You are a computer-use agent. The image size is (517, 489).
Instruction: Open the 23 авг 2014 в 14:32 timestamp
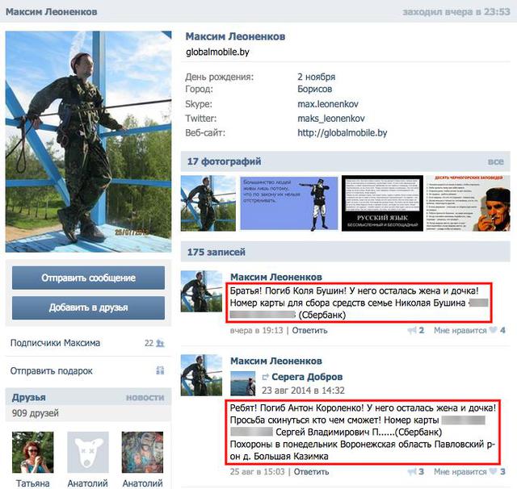[303, 391]
